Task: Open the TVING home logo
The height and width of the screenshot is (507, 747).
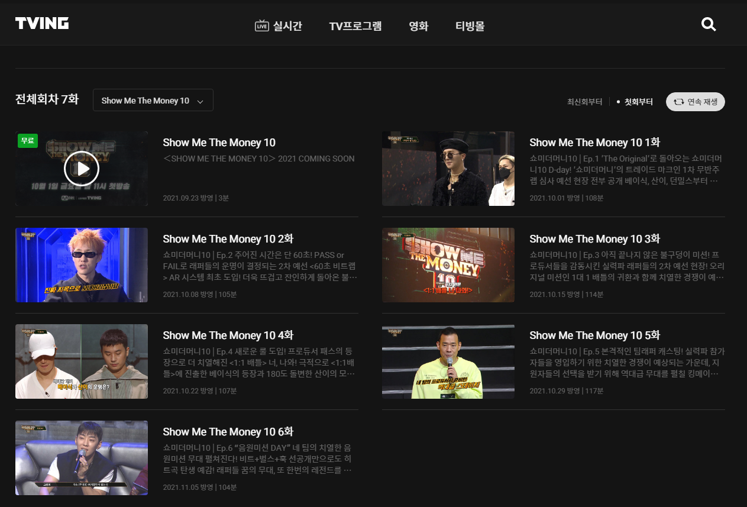Action: pyautogui.click(x=42, y=24)
